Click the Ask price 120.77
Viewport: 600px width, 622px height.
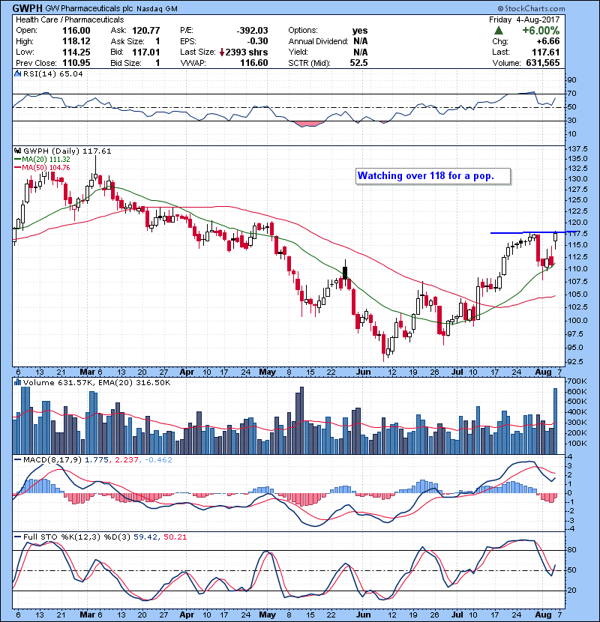(x=146, y=31)
